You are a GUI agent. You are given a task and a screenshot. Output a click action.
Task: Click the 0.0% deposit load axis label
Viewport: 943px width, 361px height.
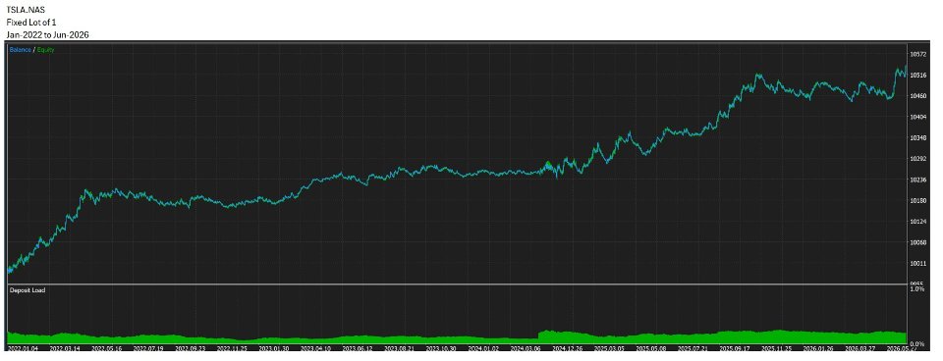click(917, 343)
